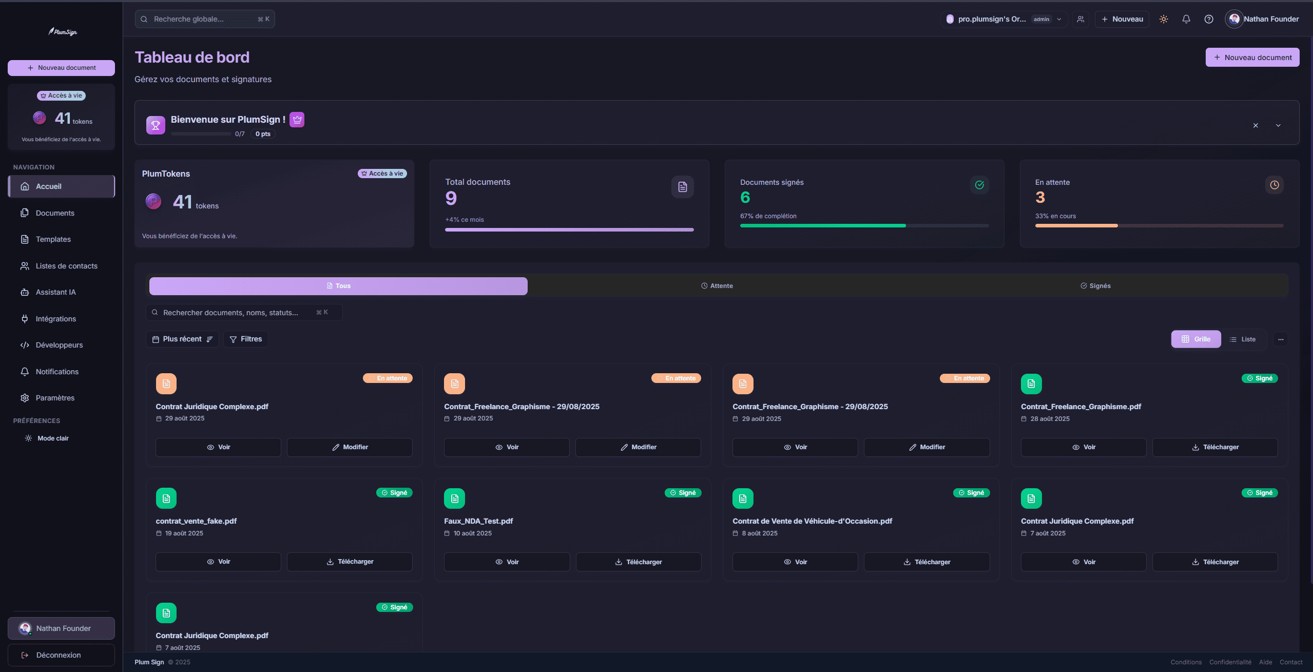Click green file icon of Contrat de Vente de Véhicule
This screenshot has height=672, width=1313.
pyautogui.click(x=743, y=498)
